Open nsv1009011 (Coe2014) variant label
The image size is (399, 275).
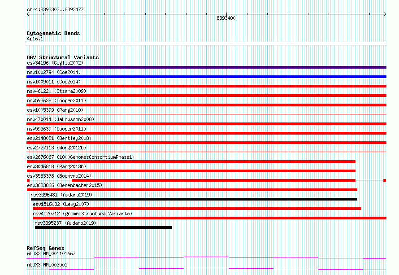54,82
